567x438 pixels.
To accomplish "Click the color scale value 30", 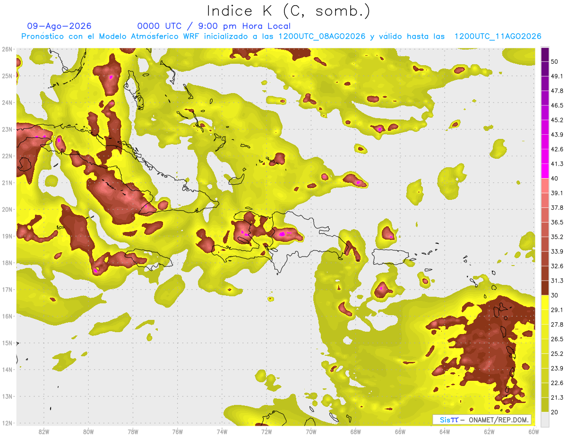I will [555, 295].
